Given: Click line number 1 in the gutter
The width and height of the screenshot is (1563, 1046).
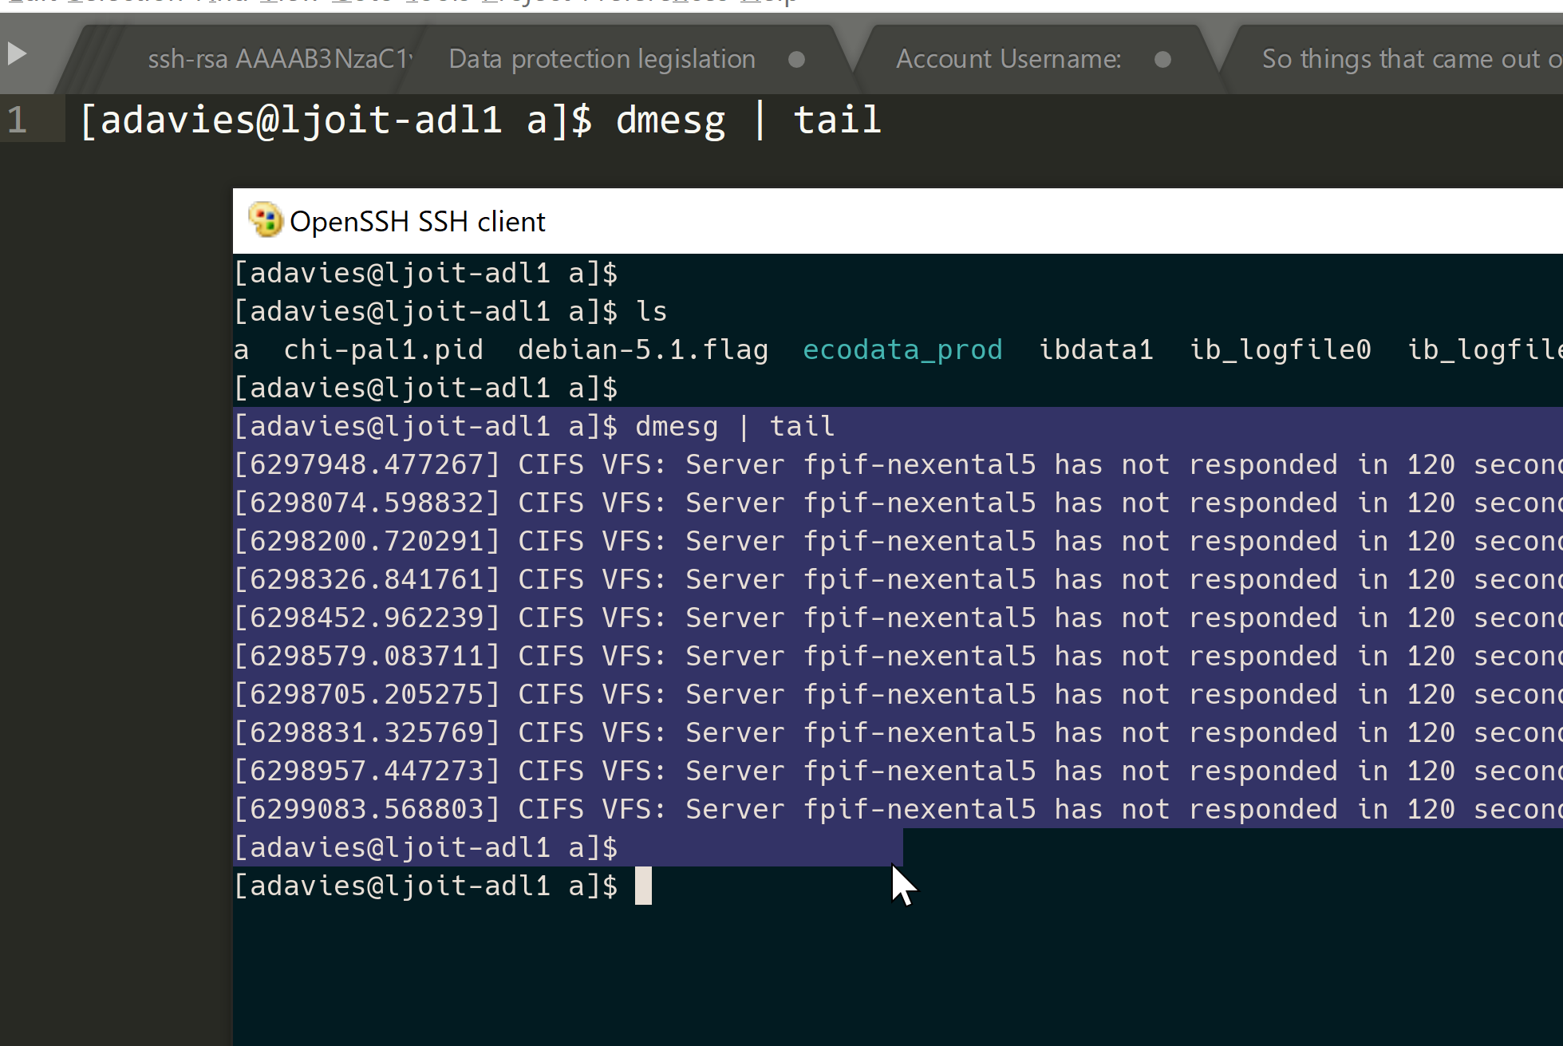Looking at the screenshot, I should click(18, 120).
